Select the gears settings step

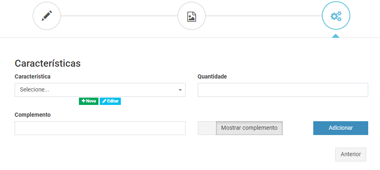[336, 15]
